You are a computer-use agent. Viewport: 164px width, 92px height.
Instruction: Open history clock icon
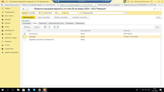[128, 2]
